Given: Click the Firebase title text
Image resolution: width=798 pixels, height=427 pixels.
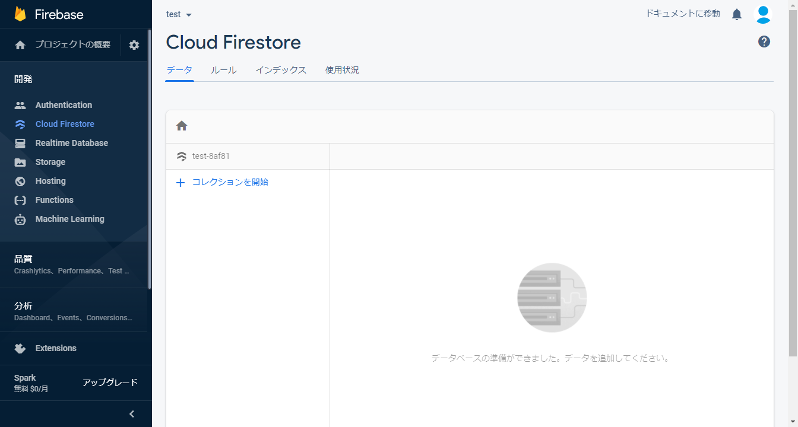Looking at the screenshot, I should (59, 14).
